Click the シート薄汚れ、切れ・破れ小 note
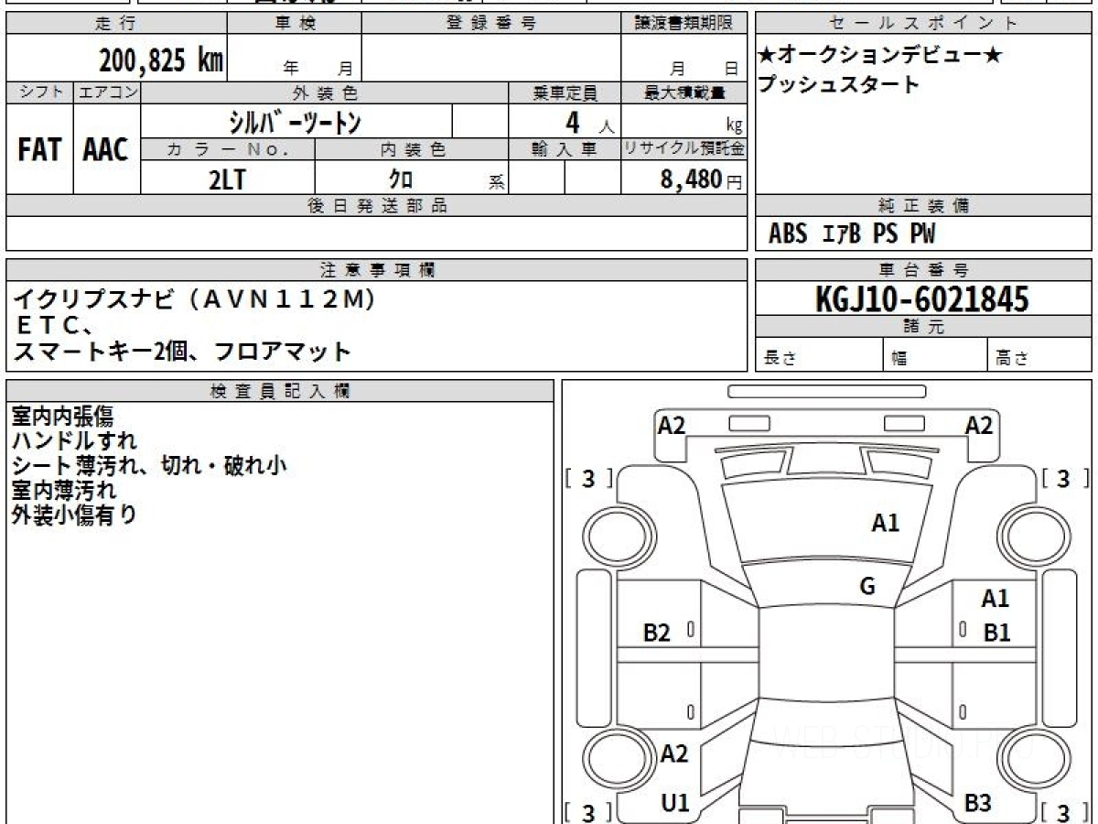 point(149,466)
